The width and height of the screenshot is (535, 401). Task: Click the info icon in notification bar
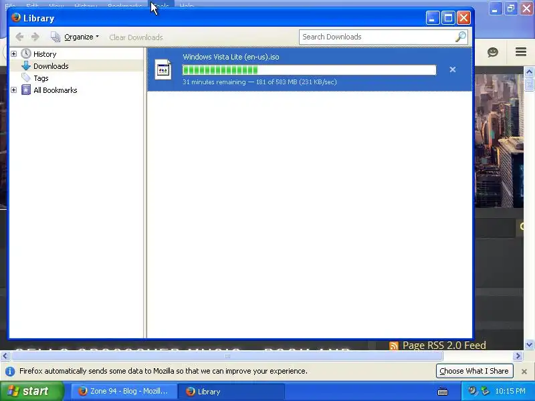pos(10,372)
